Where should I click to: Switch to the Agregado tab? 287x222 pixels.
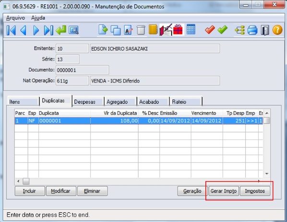point(121,101)
